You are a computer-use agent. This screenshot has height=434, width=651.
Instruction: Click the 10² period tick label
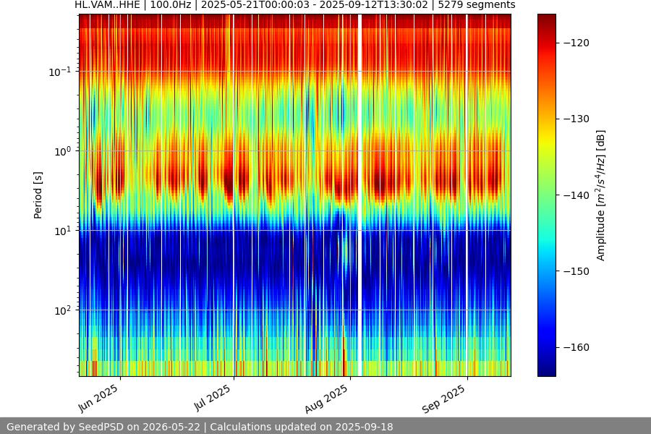tap(63, 310)
